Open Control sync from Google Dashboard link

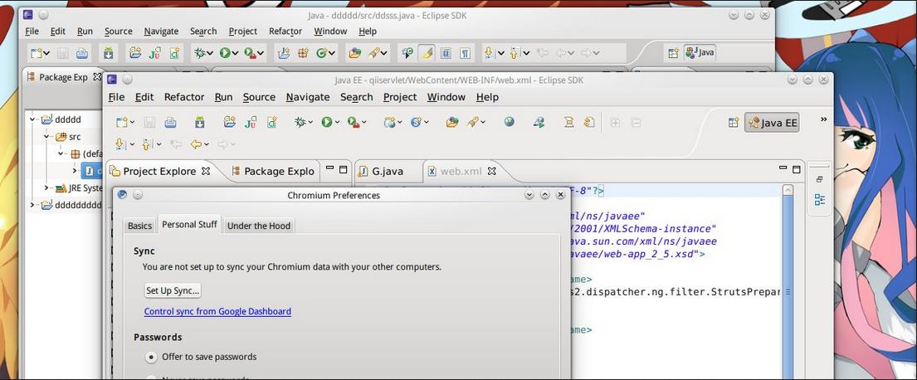(217, 312)
